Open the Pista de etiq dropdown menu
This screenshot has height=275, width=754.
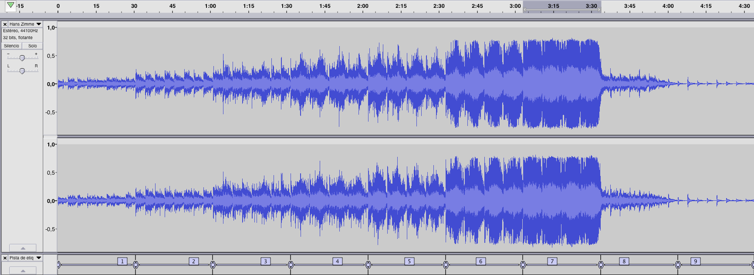tap(25, 258)
